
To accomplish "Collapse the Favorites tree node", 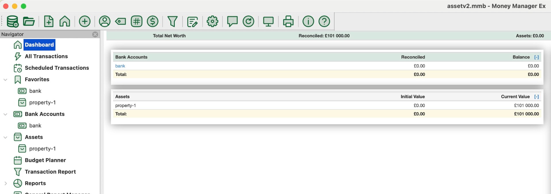I will click(5, 79).
